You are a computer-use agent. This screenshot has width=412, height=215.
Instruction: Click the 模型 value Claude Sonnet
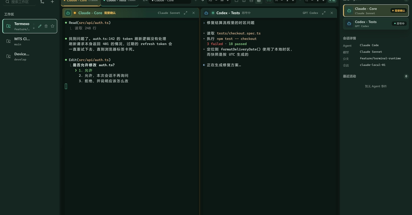coord(371,52)
